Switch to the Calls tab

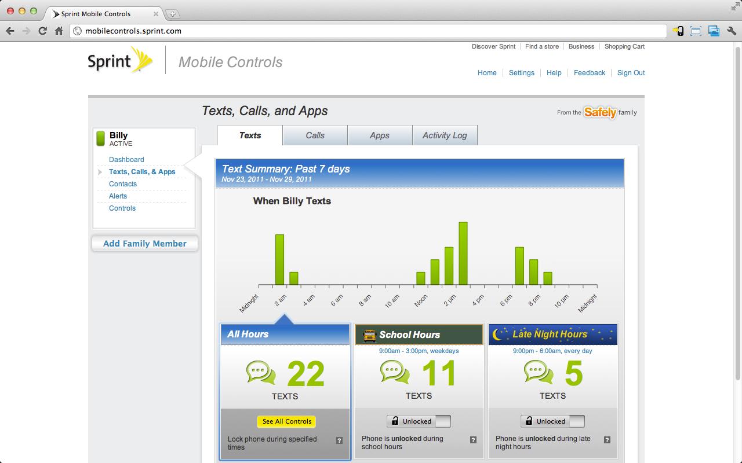click(315, 135)
